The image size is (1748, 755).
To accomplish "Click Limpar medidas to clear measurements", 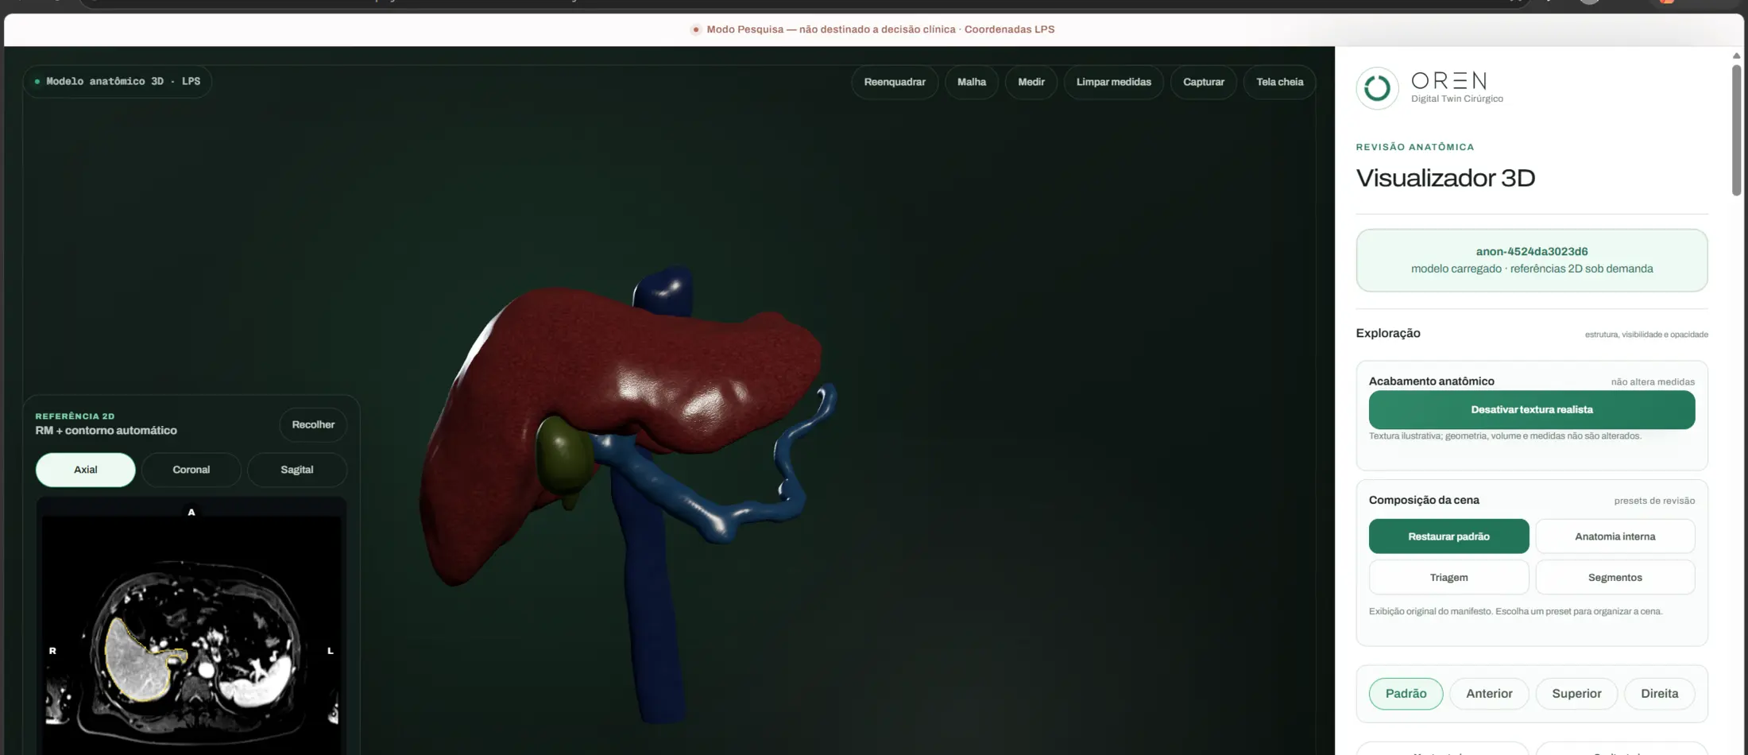I will [1113, 82].
